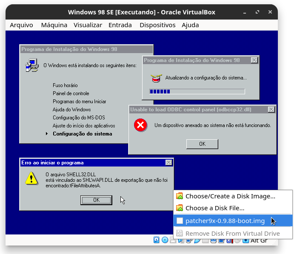This screenshot has height=254, width=297.
Task: Click the system configuration update progress bar
Action: tap(197, 91)
